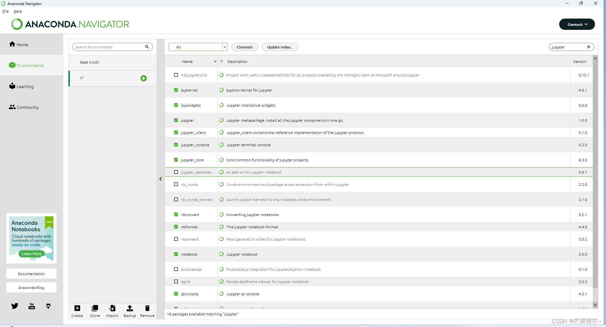The height and width of the screenshot is (327, 606).
Task: Uncheck the jupyter_console package checkbox
Action: click(x=176, y=145)
